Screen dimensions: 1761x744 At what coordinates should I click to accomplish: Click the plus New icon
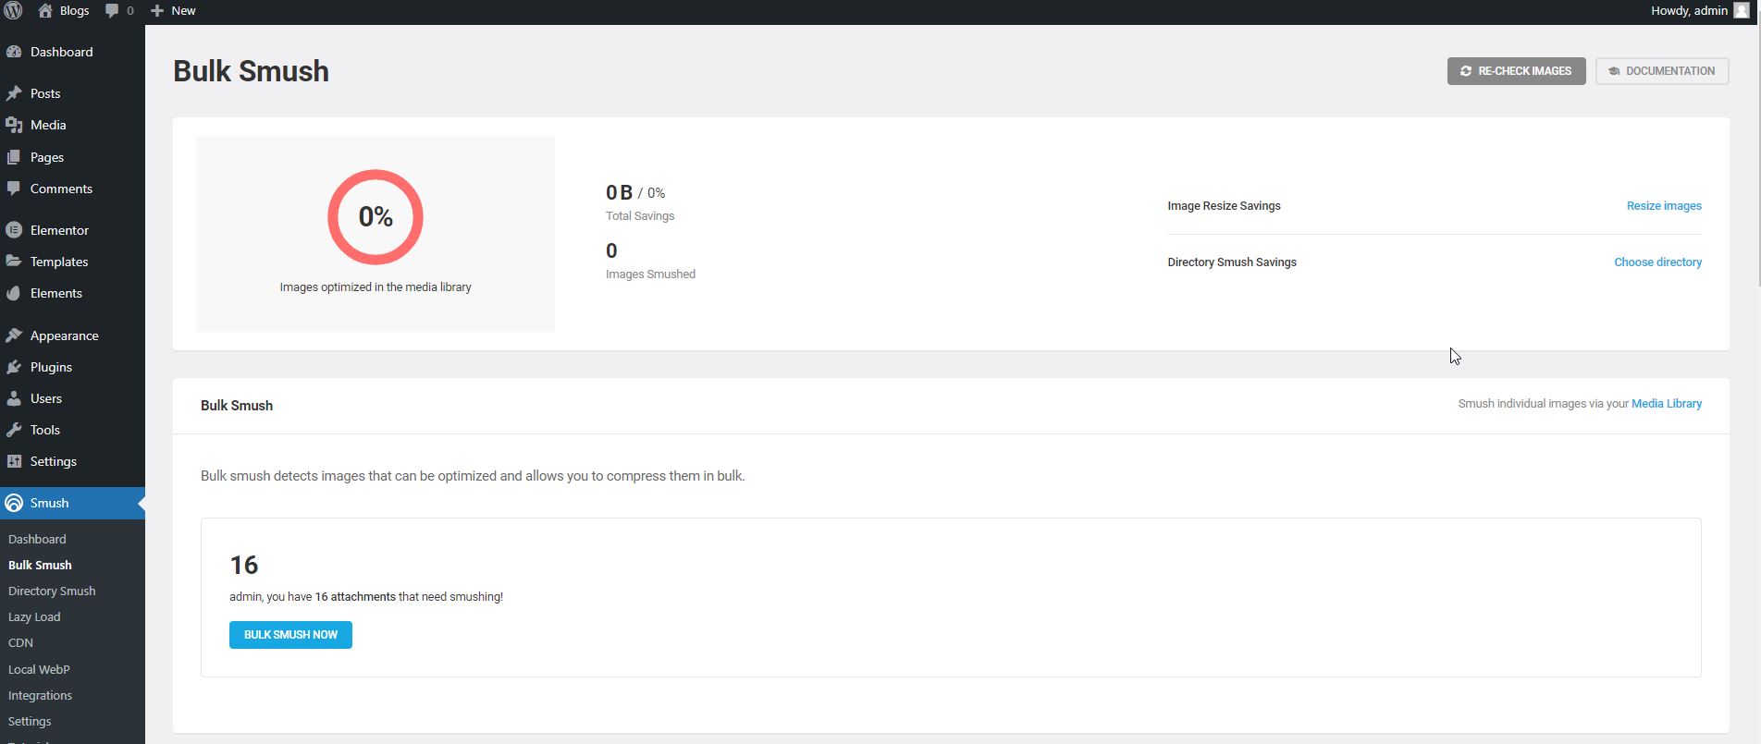point(157,11)
